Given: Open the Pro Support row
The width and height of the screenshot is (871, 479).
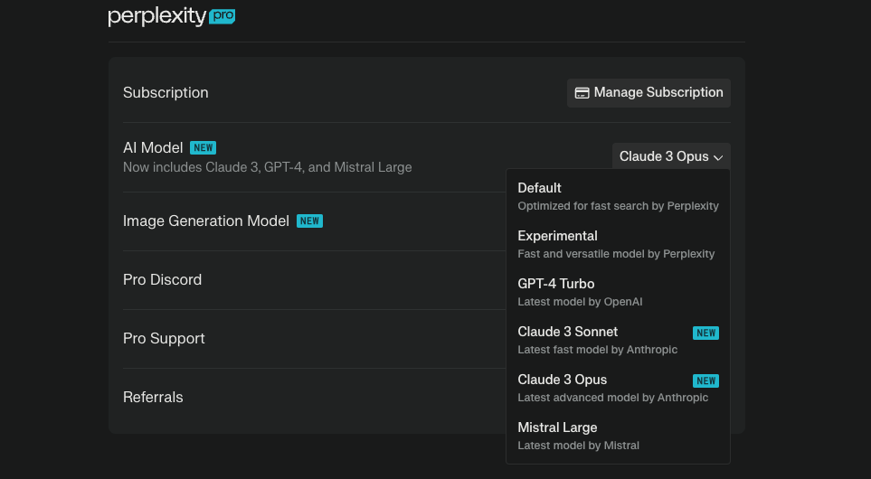Looking at the screenshot, I should [164, 339].
